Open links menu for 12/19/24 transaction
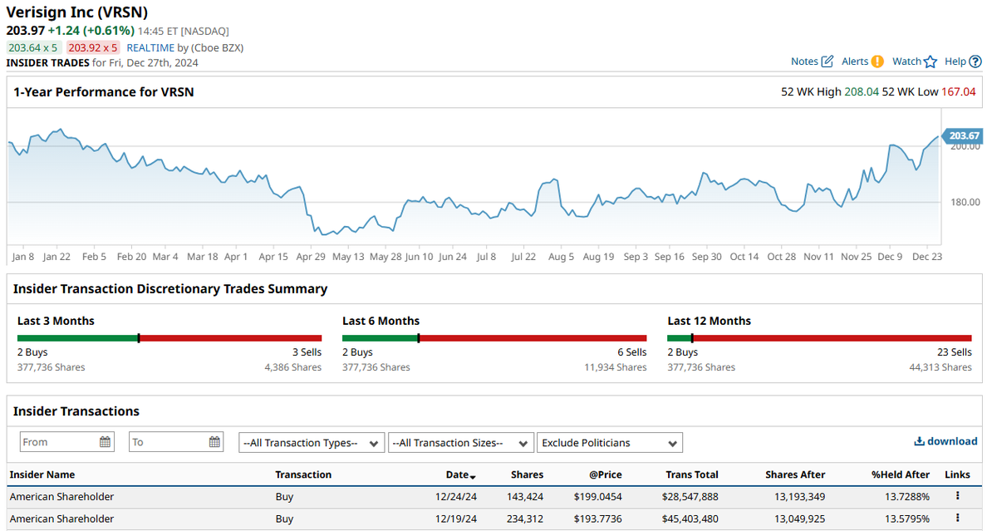The width and height of the screenshot is (997, 531). point(957,519)
